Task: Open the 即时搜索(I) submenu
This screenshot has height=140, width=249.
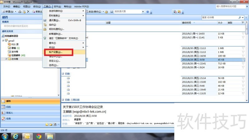Action: [64, 16]
